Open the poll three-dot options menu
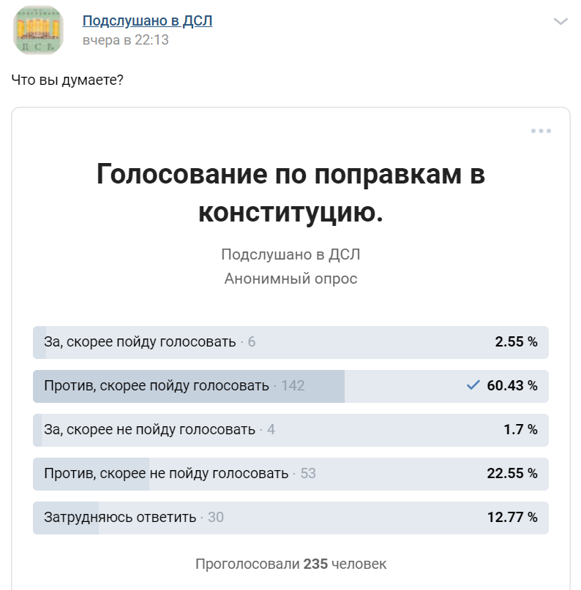This screenshot has width=581, height=590. [x=541, y=131]
